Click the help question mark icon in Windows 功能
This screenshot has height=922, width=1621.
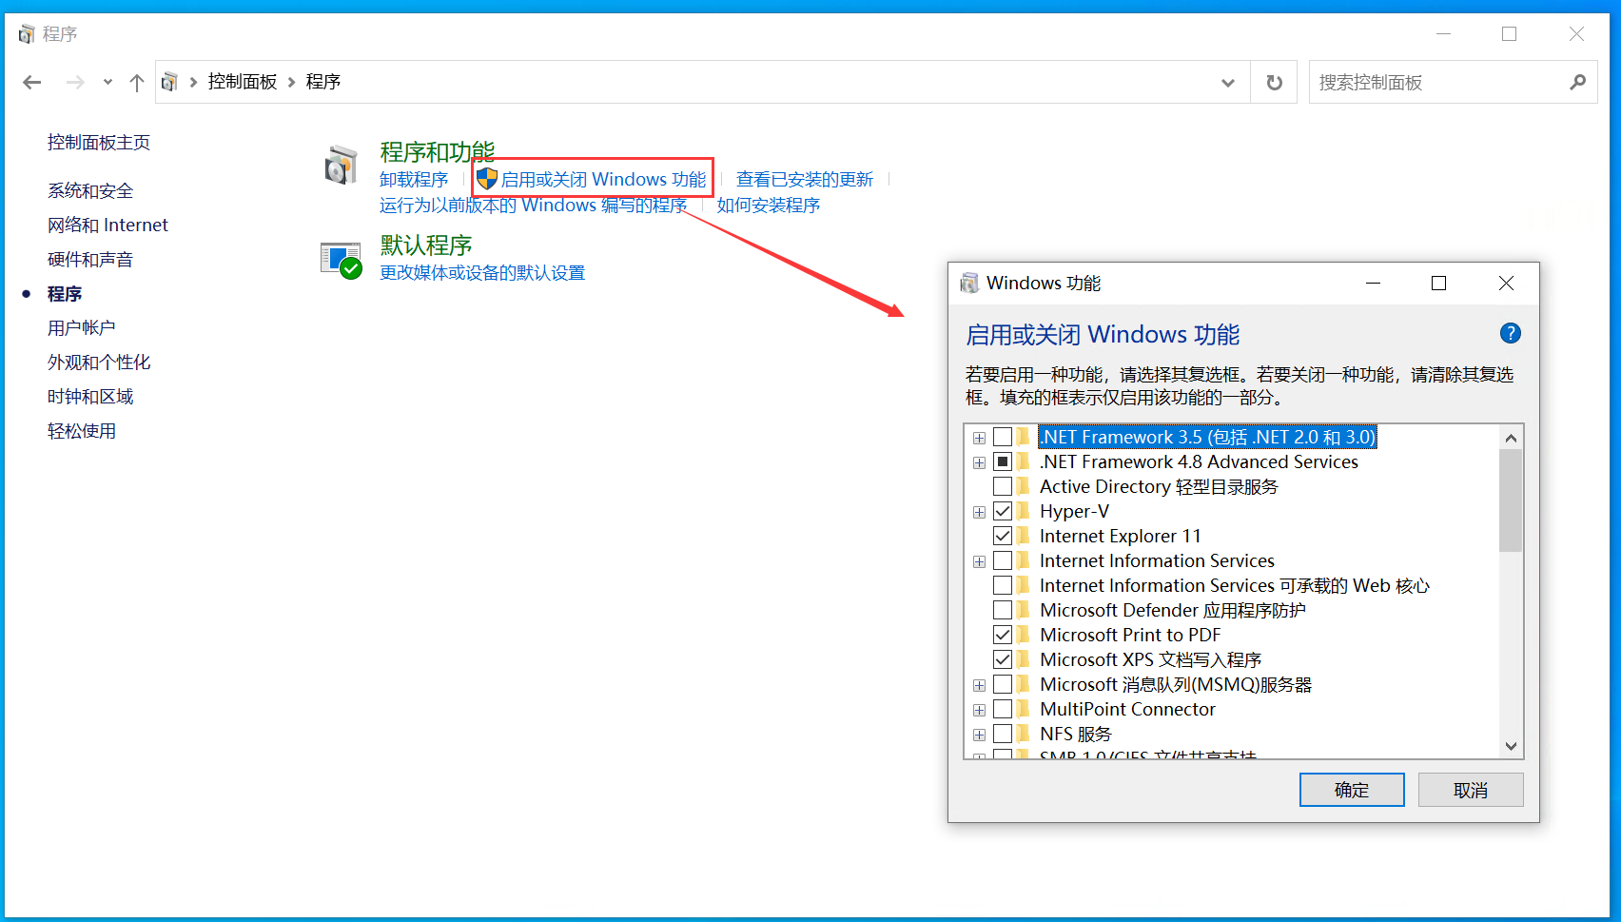pos(1510,333)
